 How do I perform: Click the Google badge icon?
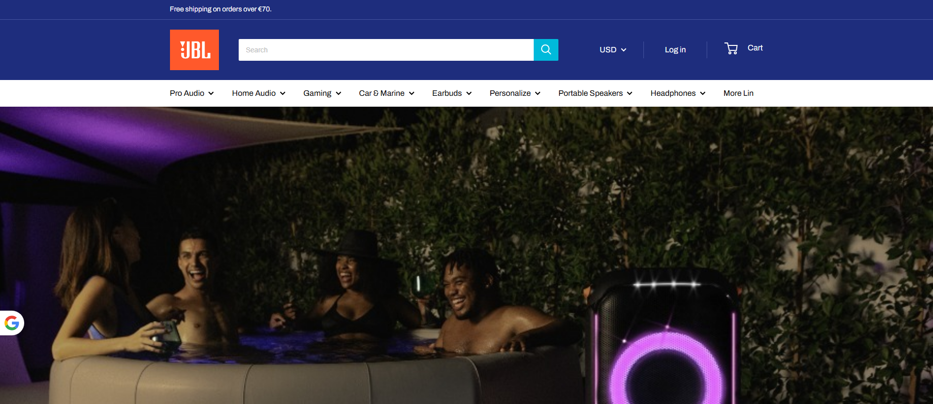click(12, 323)
